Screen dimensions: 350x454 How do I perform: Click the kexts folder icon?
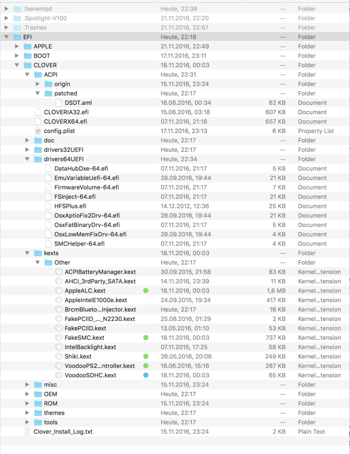point(38,253)
